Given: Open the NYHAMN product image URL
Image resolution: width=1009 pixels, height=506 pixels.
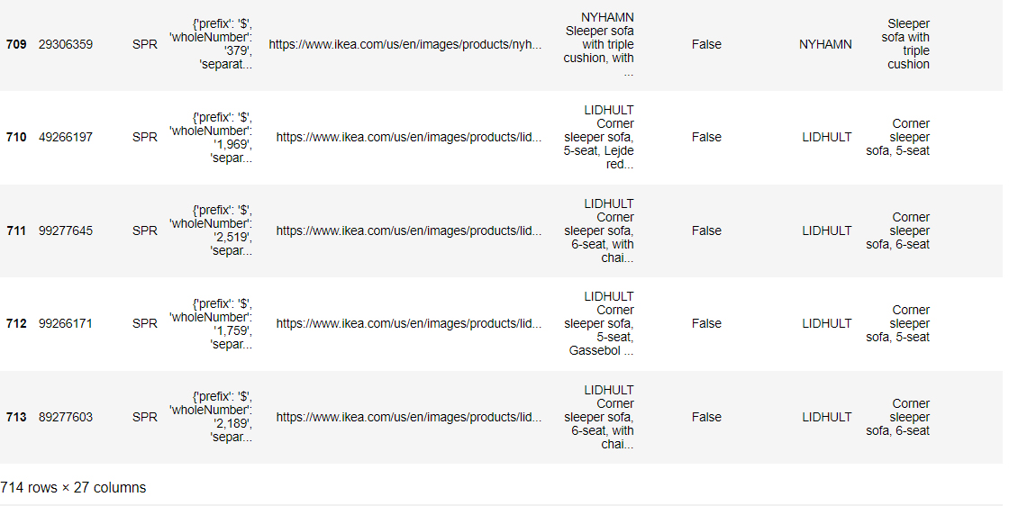Looking at the screenshot, I should click(x=405, y=44).
